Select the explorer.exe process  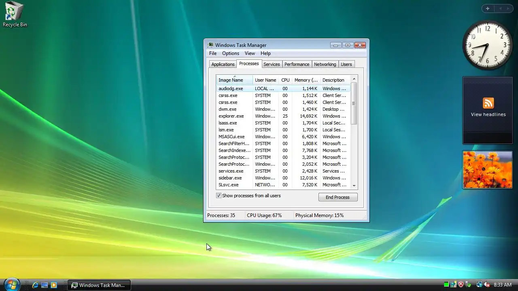coord(283,116)
